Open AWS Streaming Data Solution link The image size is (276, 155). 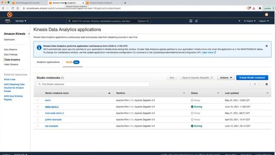tap(14, 88)
